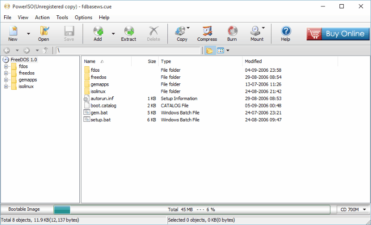Screen dimensions: 371x225
Task: Select the gem.bat file
Action: point(99,112)
